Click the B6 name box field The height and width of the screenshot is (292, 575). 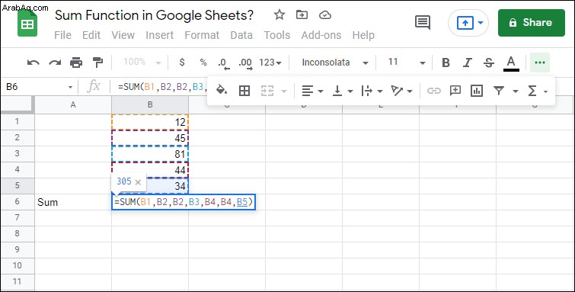coord(40,87)
